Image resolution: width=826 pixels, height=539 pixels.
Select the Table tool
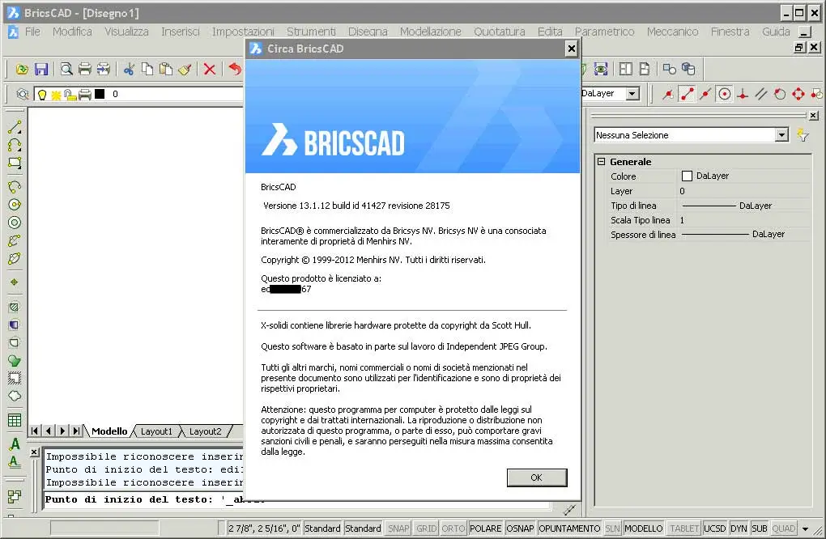click(x=15, y=420)
